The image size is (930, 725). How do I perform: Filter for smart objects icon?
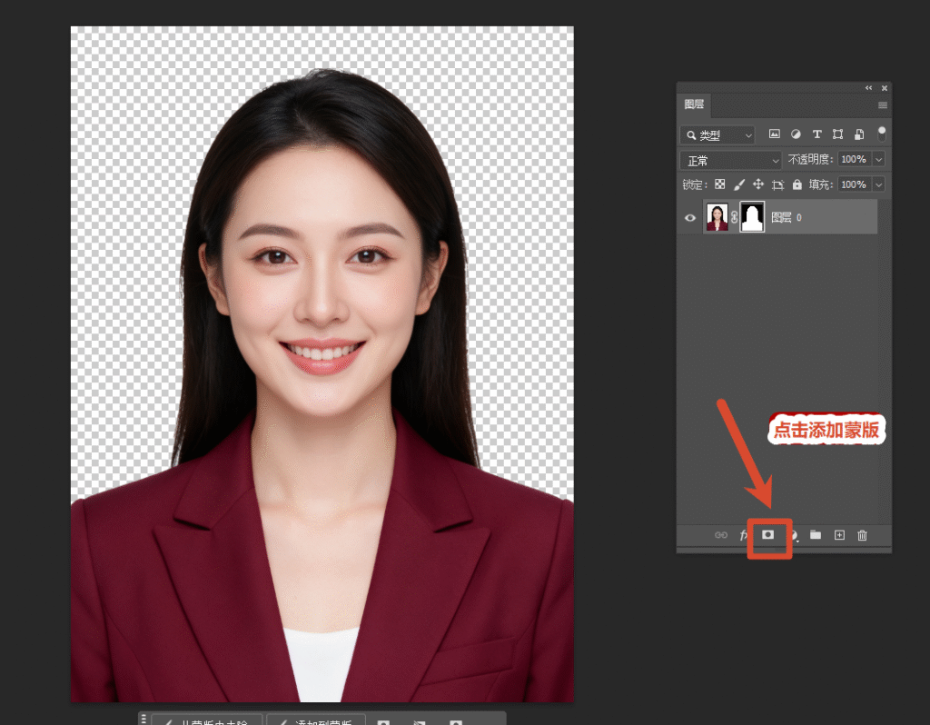859,134
